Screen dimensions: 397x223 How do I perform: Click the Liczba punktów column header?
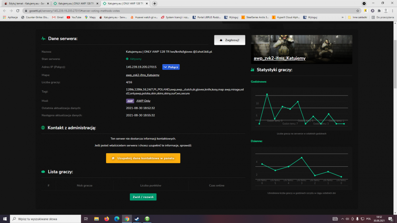(x=150, y=185)
